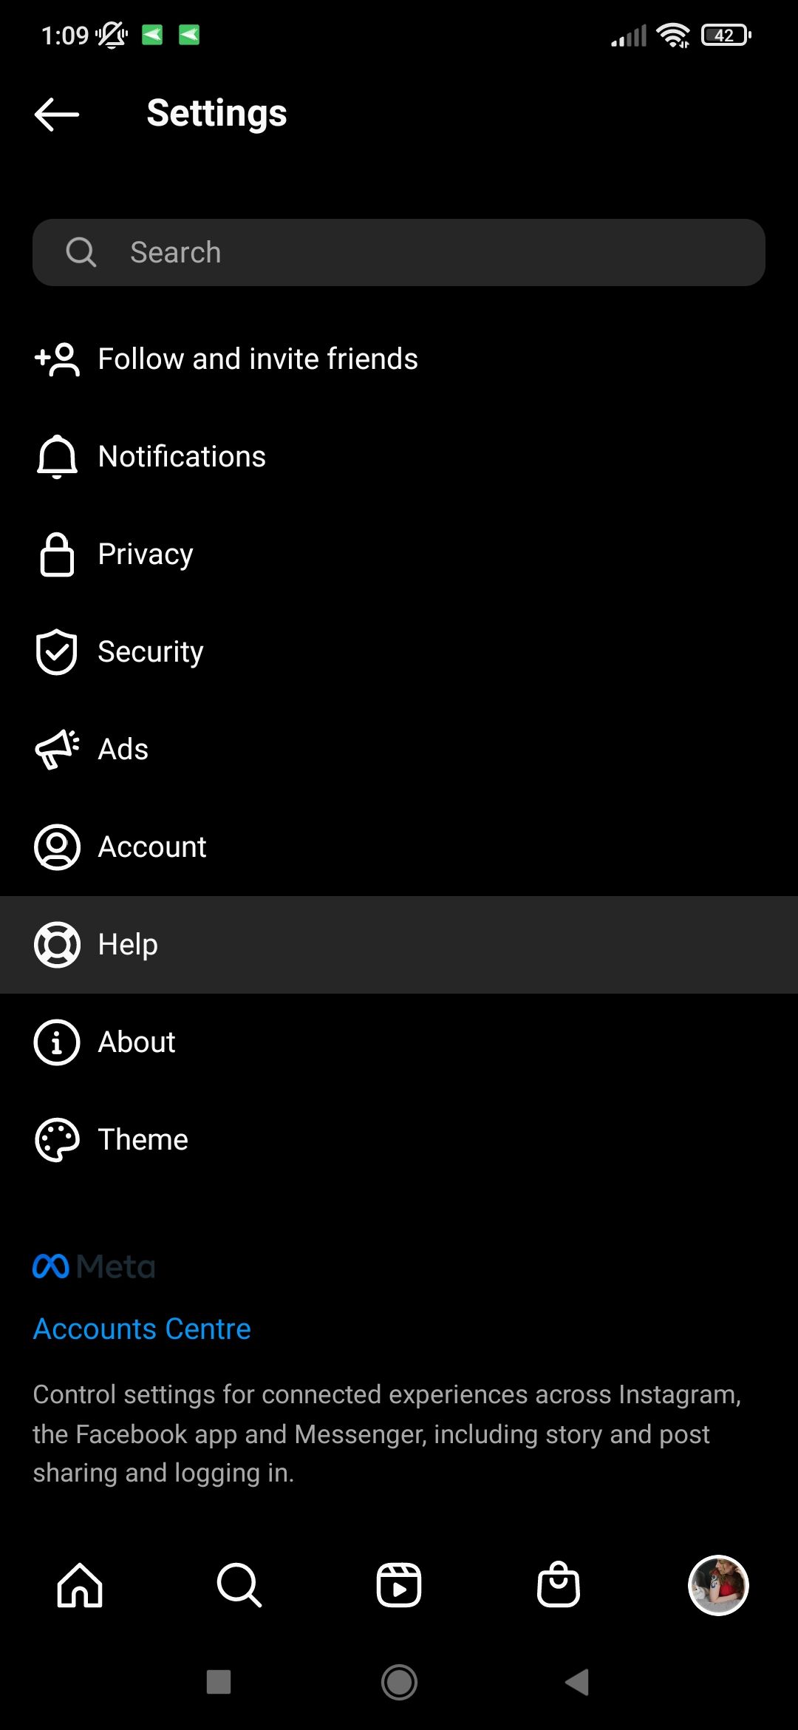Open profile via avatar thumbnail

coord(718,1585)
